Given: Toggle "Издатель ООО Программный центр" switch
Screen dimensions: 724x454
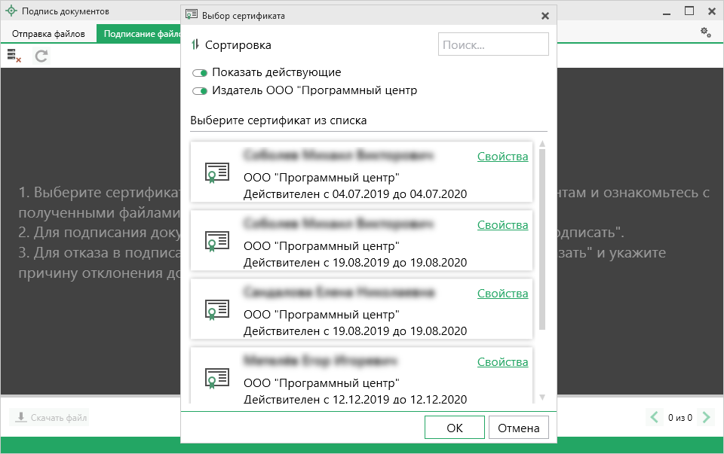Looking at the screenshot, I should point(200,91).
